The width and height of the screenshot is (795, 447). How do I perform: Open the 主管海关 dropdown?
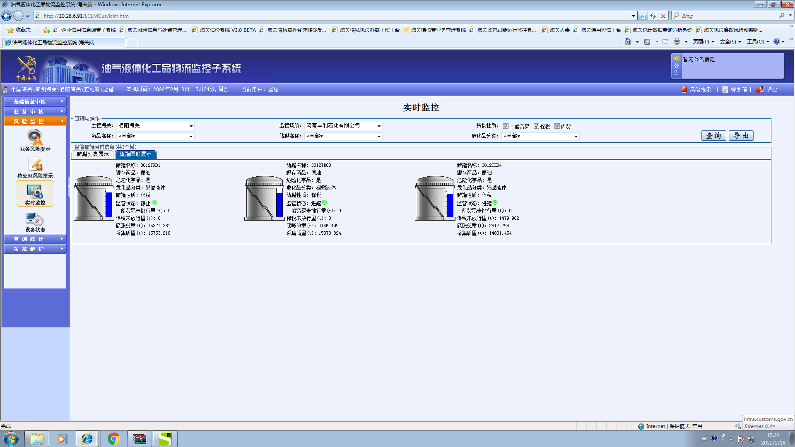pos(191,126)
